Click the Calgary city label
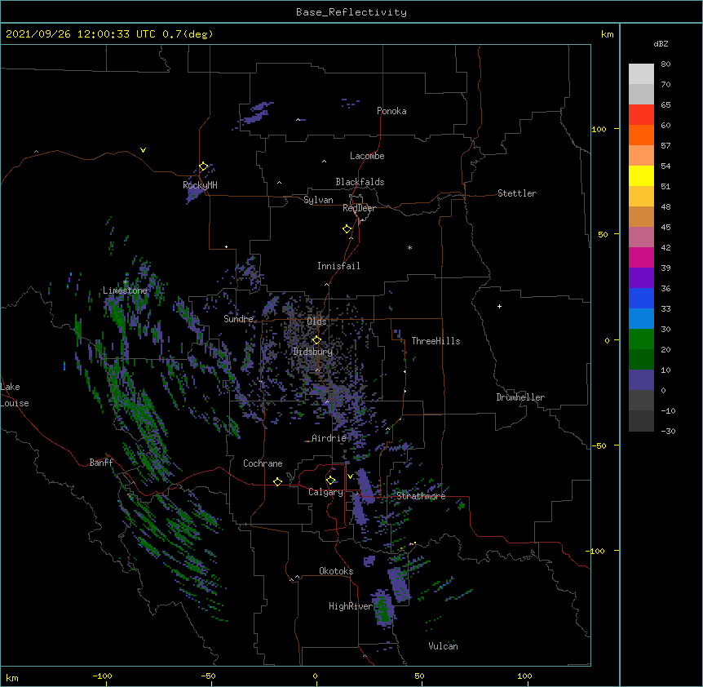Screen dimensions: 703x687 tap(325, 492)
